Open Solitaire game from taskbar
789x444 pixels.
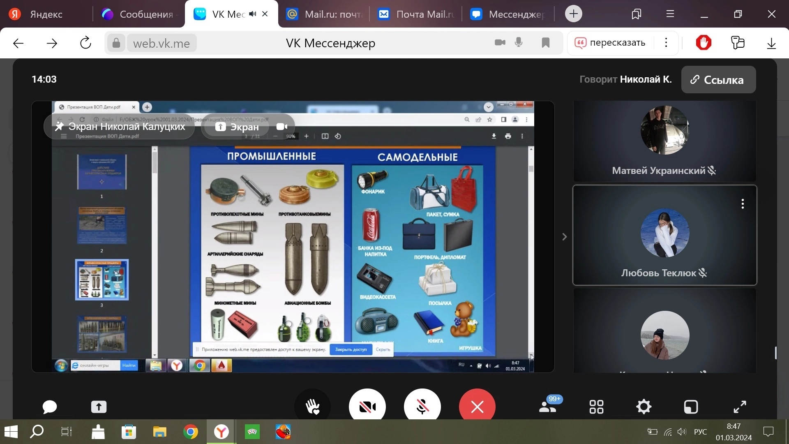tap(252, 432)
